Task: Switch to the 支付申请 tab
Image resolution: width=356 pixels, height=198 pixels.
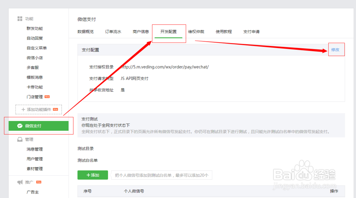Action: (x=251, y=32)
